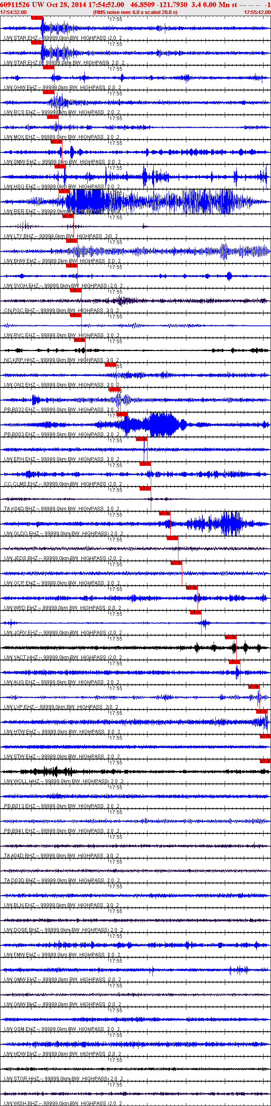
Task: Select station label "PB B032 EHZ"
Action: click(x=20, y=410)
